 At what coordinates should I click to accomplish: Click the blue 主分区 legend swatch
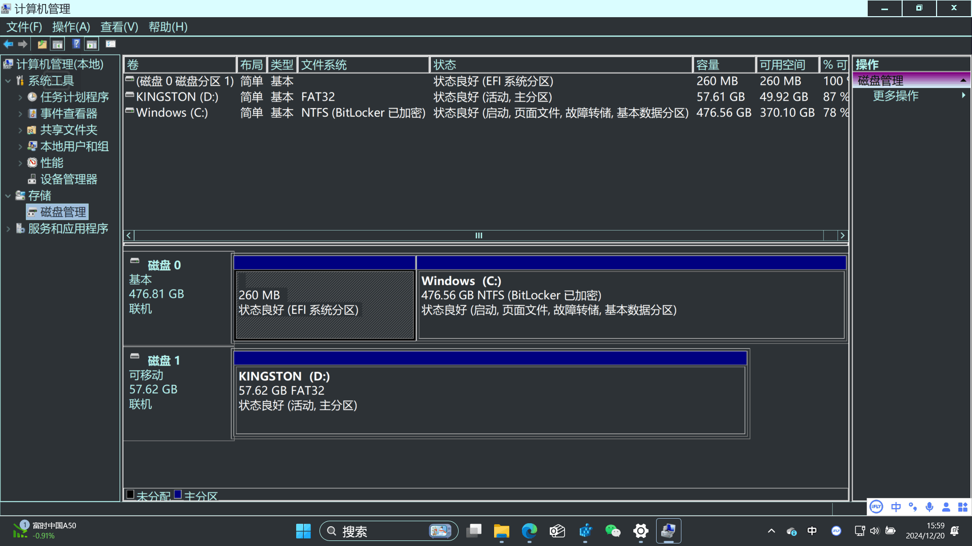(x=178, y=494)
